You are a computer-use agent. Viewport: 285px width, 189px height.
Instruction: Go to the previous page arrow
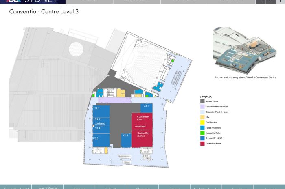tap(261, 2)
